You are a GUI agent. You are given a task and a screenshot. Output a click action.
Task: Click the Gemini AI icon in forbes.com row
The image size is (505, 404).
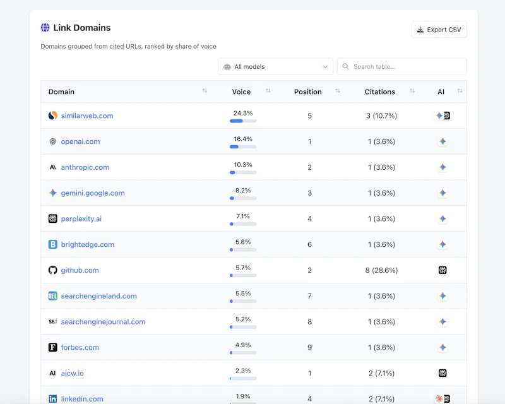tap(443, 347)
